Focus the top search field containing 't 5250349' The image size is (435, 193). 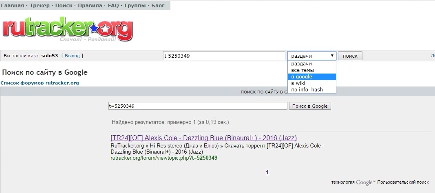coord(224,56)
